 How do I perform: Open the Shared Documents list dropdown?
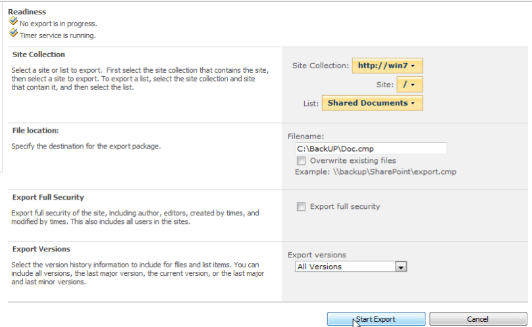coord(372,103)
